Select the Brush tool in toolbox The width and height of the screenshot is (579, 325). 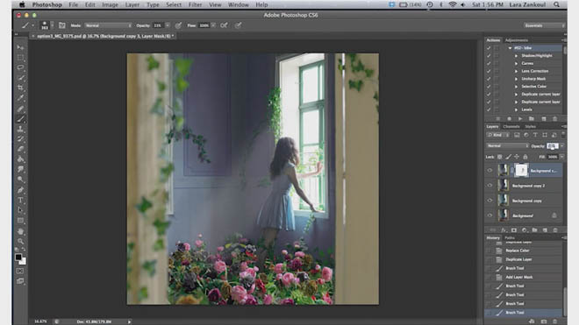click(20, 119)
